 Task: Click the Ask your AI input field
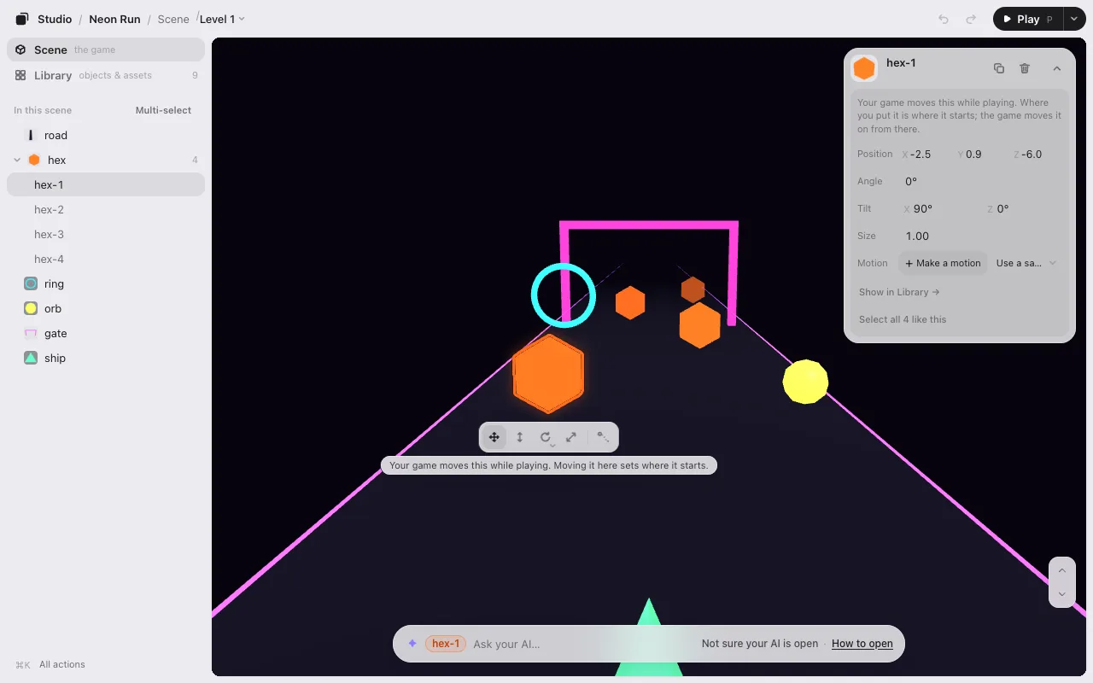click(579, 644)
